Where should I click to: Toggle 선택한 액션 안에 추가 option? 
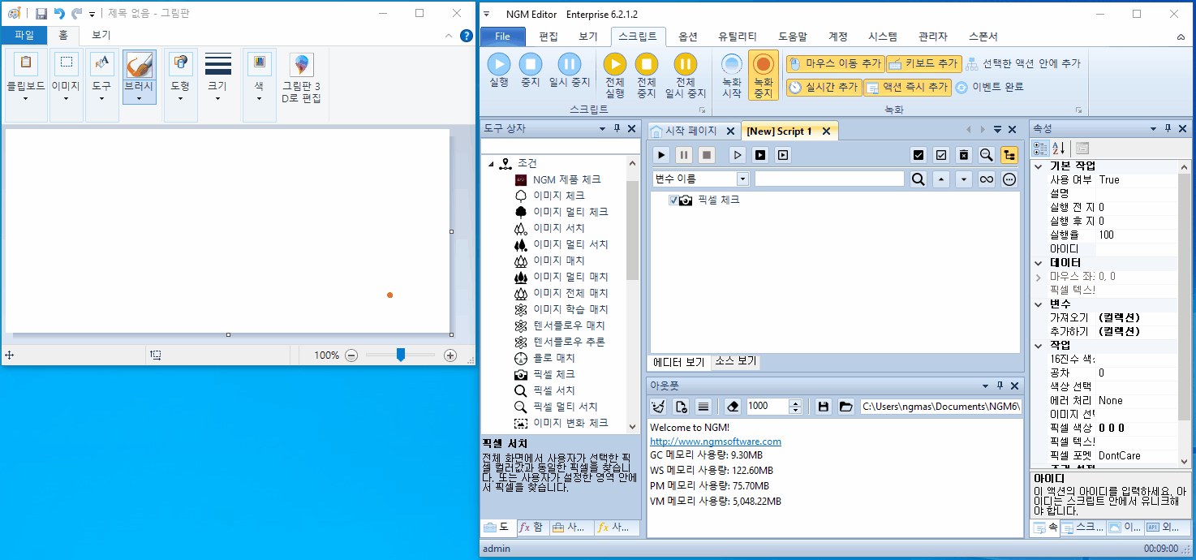pyautogui.click(x=1023, y=63)
